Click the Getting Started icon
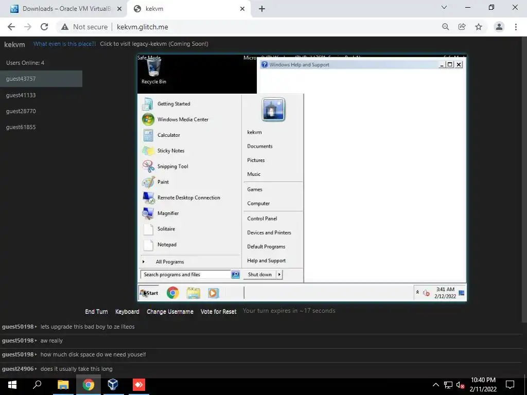This screenshot has width=527, height=395. (148, 104)
